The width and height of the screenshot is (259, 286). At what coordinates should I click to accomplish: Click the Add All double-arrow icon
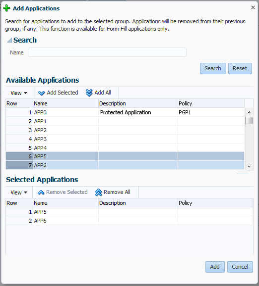[89, 93]
